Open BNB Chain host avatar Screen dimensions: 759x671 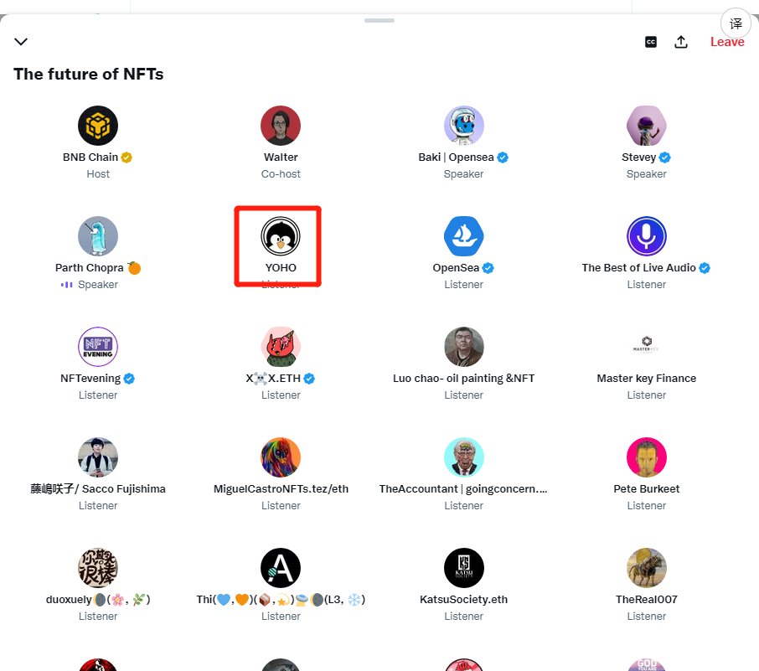click(98, 126)
